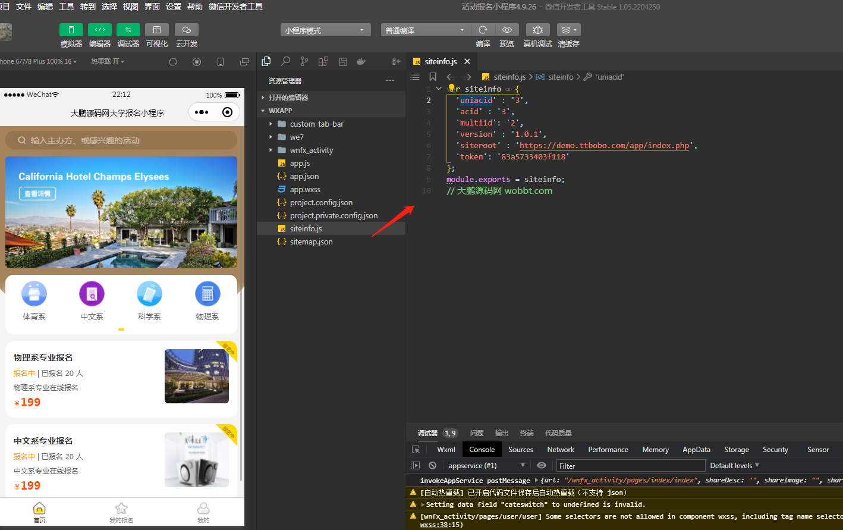The width and height of the screenshot is (843, 530).
Task: Open search icon in explorer sidebar
Action: [285, 61]
